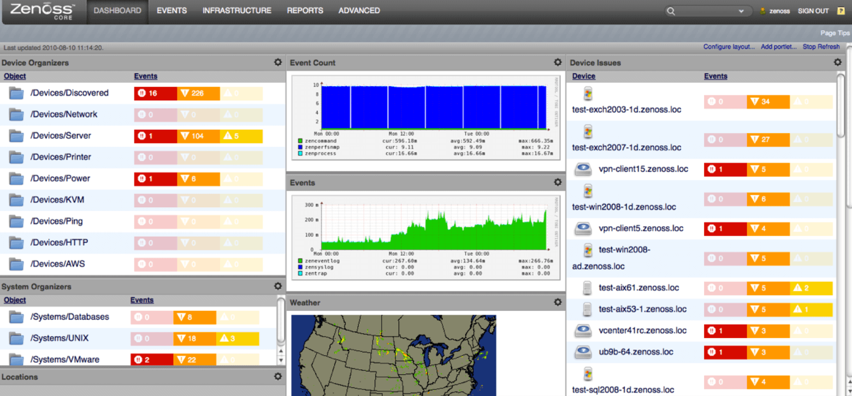Screen dimensions: 852x396
Task: Open the REPORTS menu
Action: pyautogui.click(x=305, y=10)
